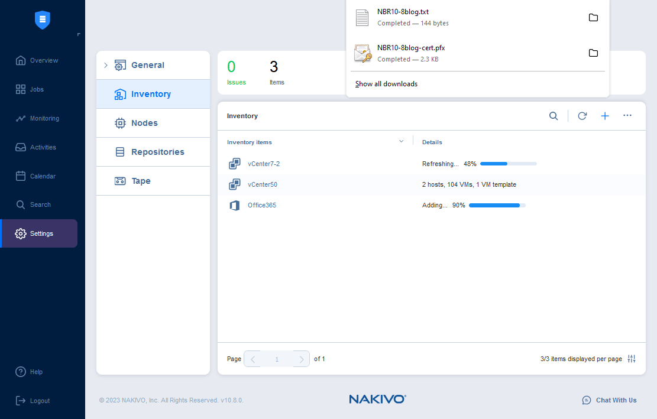Refresh the inventory list
Viewport: 657px width, 419px height.
coord(582,116)
